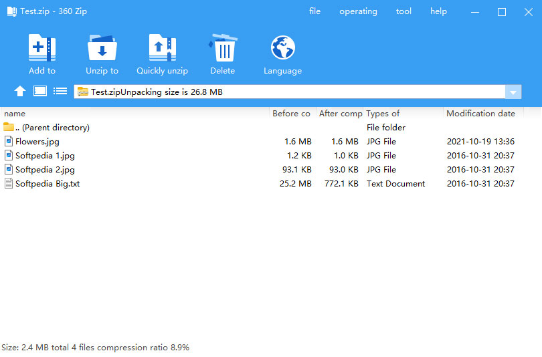
Task: Open the operating menu
Action: pos(358,11)
